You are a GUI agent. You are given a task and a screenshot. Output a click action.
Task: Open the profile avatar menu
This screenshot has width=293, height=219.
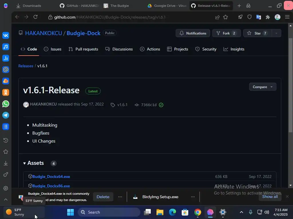(278, 17)
